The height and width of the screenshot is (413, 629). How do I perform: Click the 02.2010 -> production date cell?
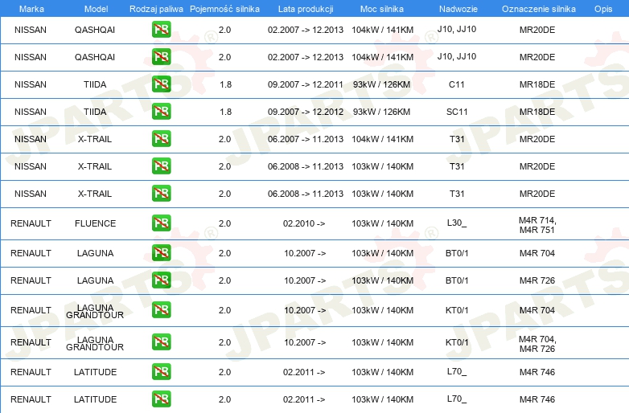click(304, 223)
